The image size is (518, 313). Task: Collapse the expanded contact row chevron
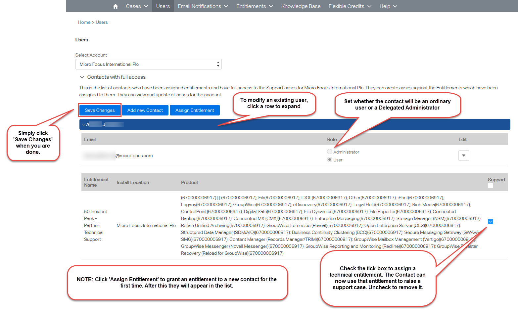point(83,124)
